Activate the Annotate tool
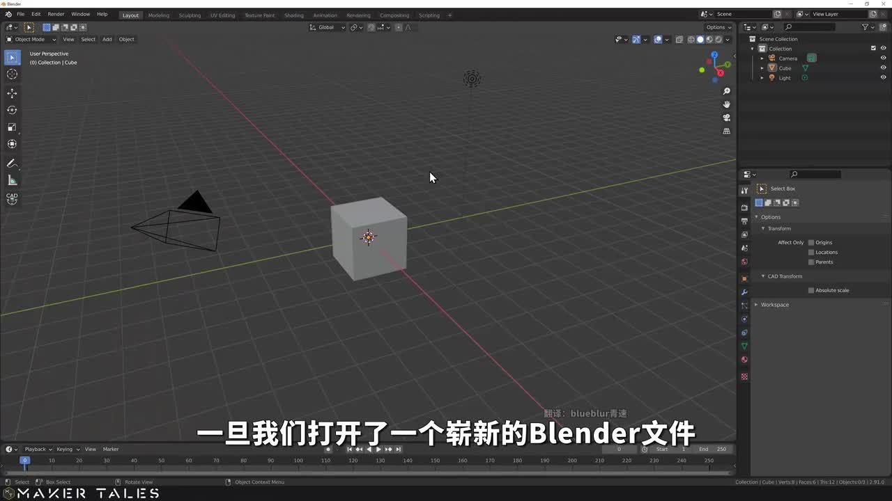892x501 pixels. tap(12, 164)
